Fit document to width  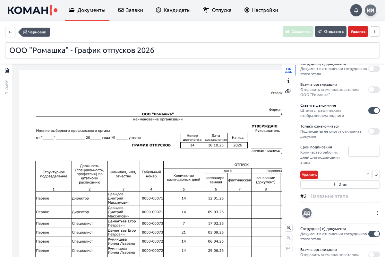pos(289,248)
